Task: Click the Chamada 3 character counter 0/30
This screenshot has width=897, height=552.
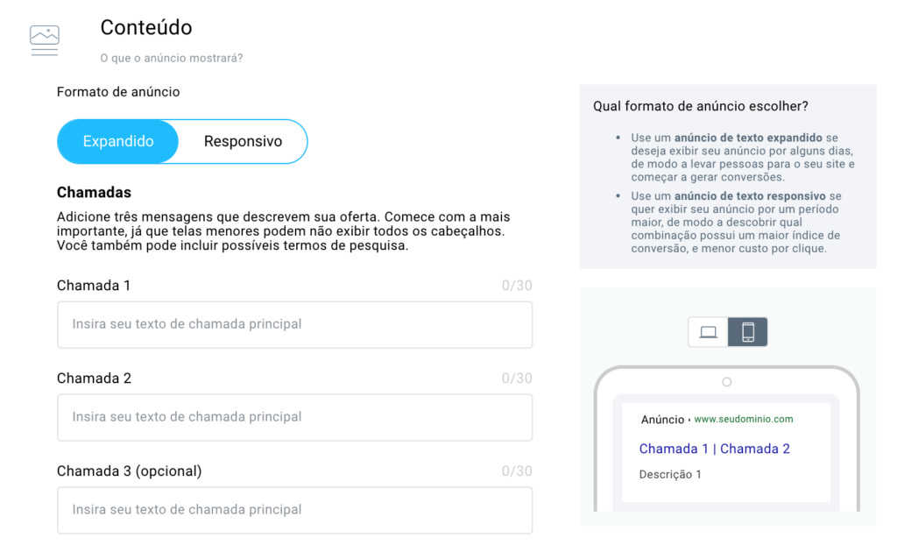Action: coord(517,471)
